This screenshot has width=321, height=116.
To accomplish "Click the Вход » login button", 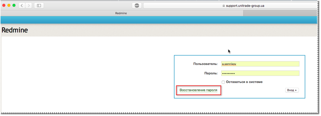I will (x=292, y=90).
